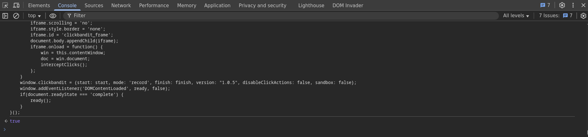Click the console prompt input line
588x137 pixels.
[x=295, y=129]
